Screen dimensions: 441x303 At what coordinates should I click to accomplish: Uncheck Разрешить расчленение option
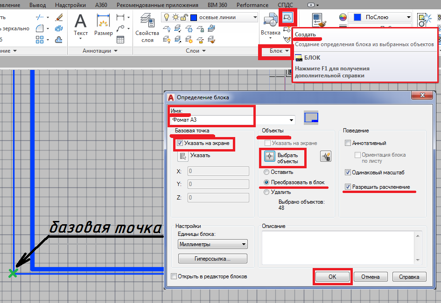[347, 187]
